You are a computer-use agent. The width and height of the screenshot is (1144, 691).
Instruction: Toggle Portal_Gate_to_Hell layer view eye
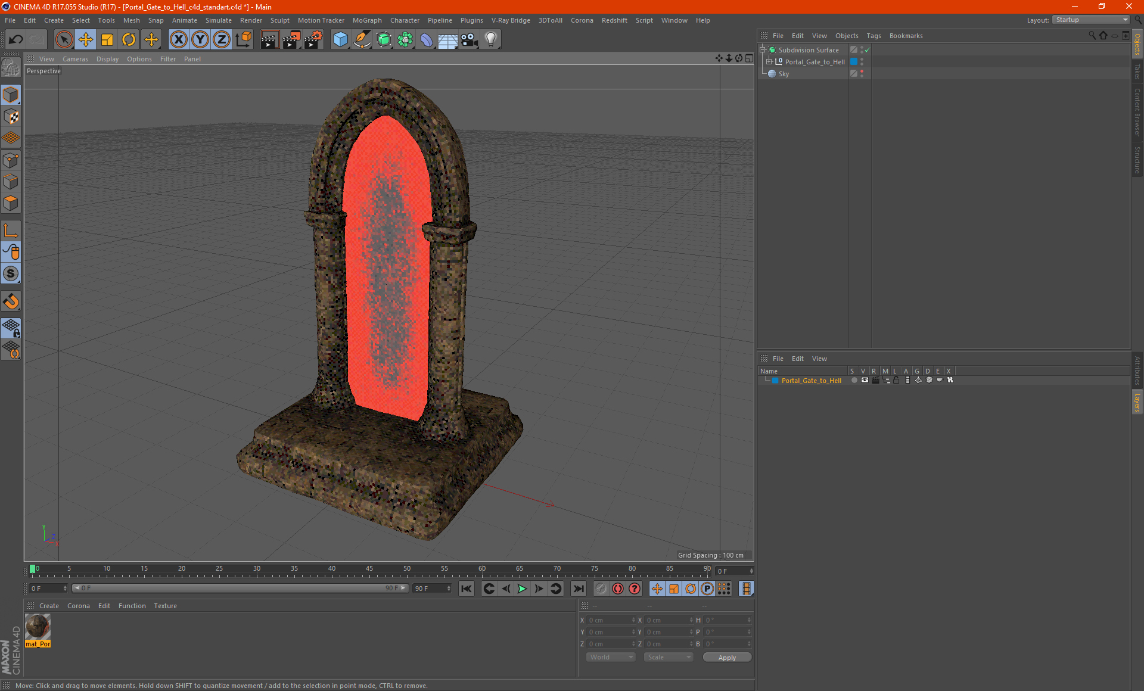point(865,380)
